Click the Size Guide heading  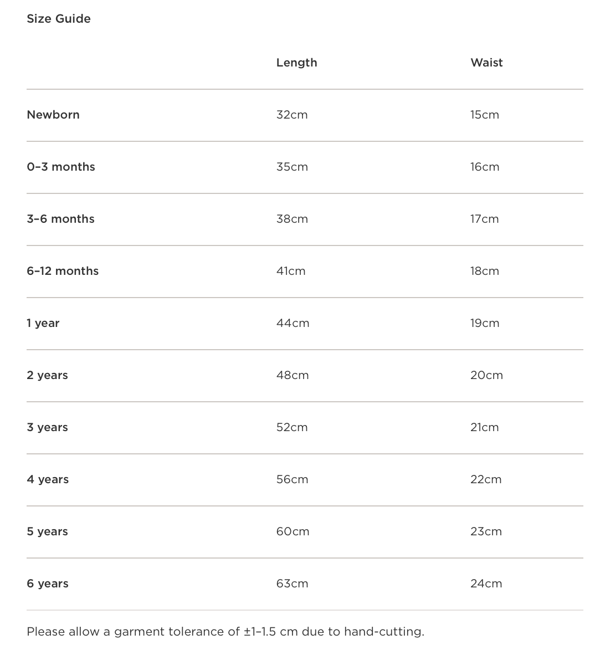coord(59,19)
